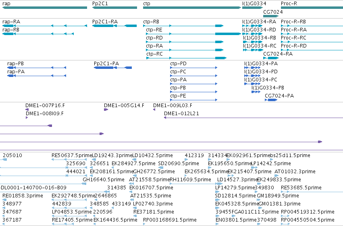Select the Proc-R gene bar
The image size is (343, 226).
pos(312,8)
